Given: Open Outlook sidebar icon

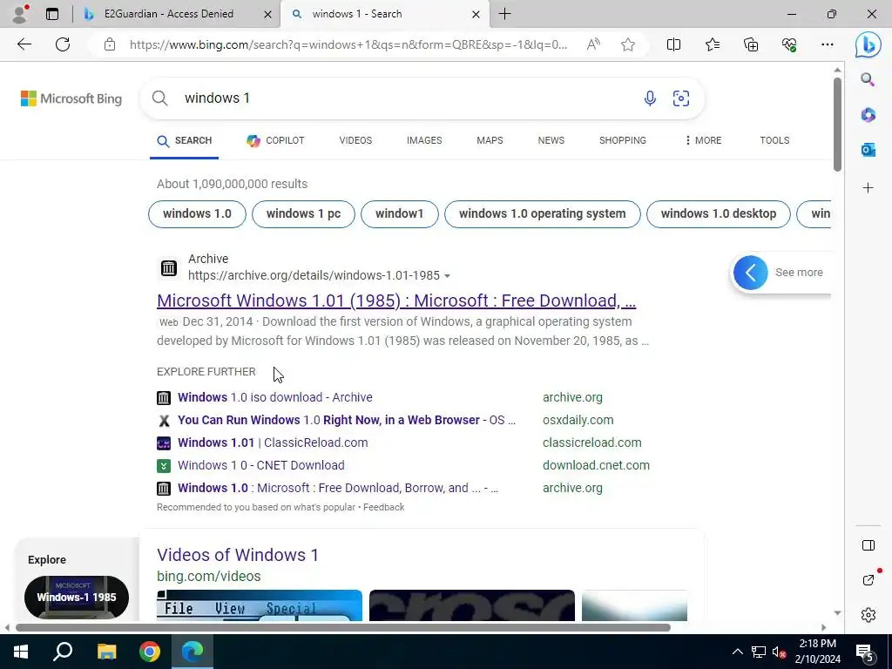Looking at the screenshot, I should coord(868,150).
